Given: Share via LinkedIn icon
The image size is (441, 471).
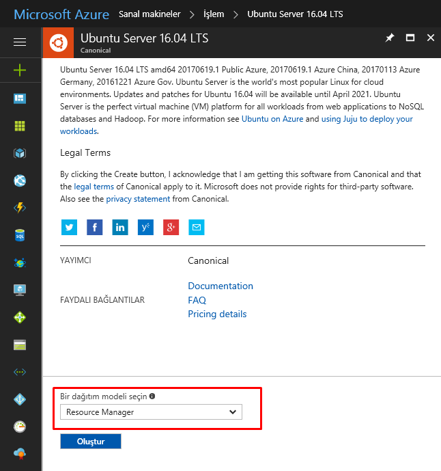Looking at the screenshot, I should 120,227.
